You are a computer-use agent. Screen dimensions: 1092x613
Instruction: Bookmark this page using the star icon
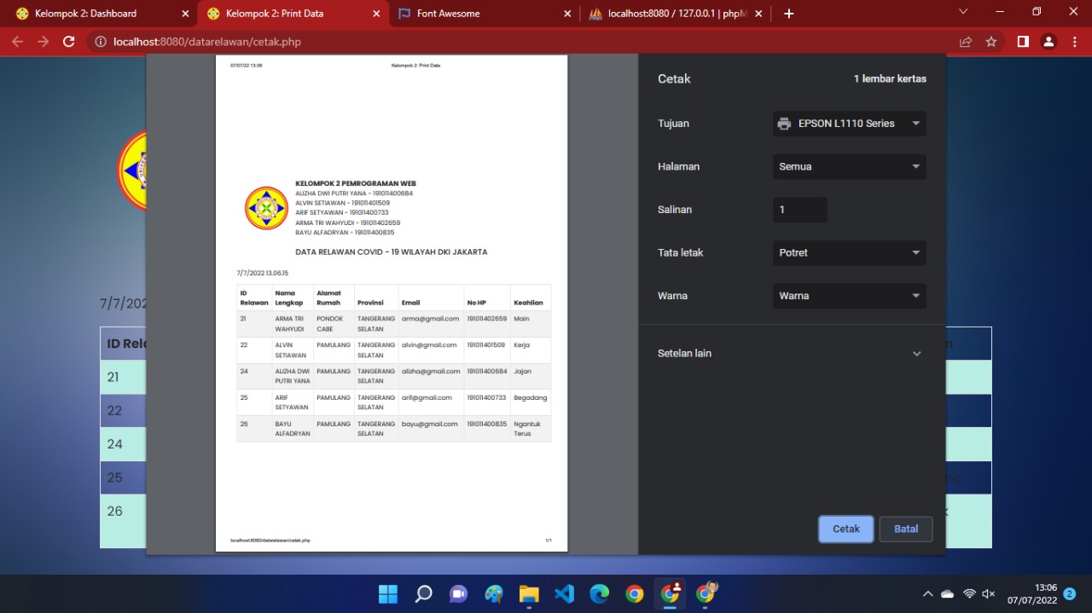click(x=991, y=40)
